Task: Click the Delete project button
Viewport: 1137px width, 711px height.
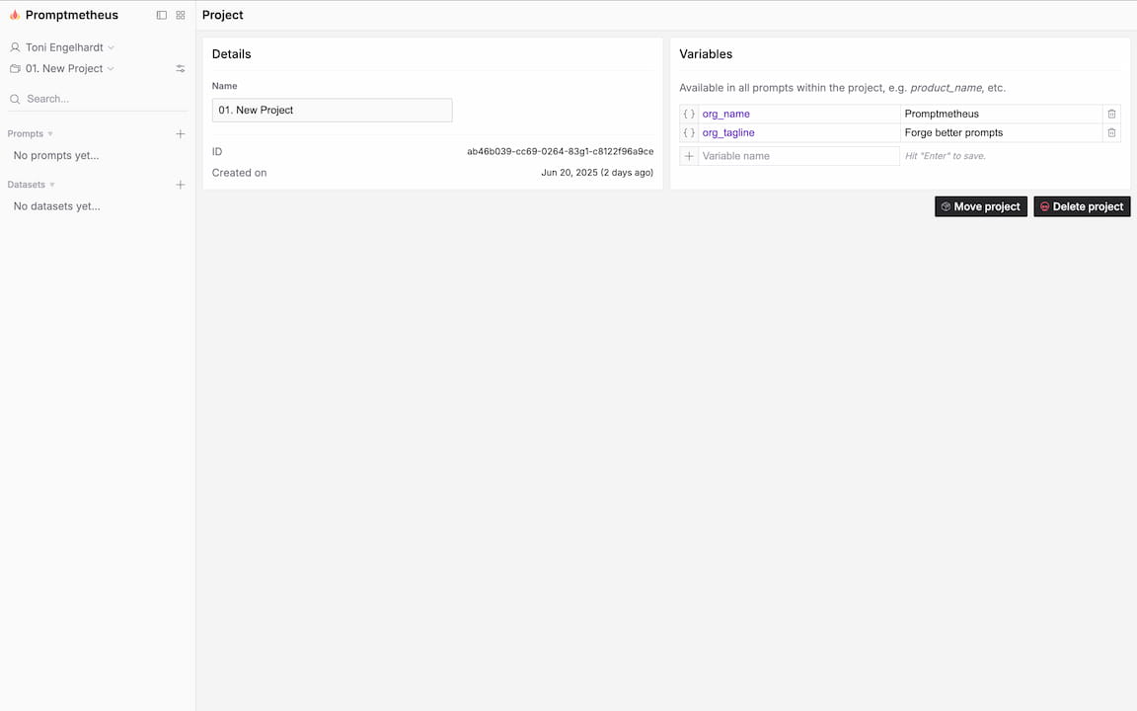Action: [1081, 206]
